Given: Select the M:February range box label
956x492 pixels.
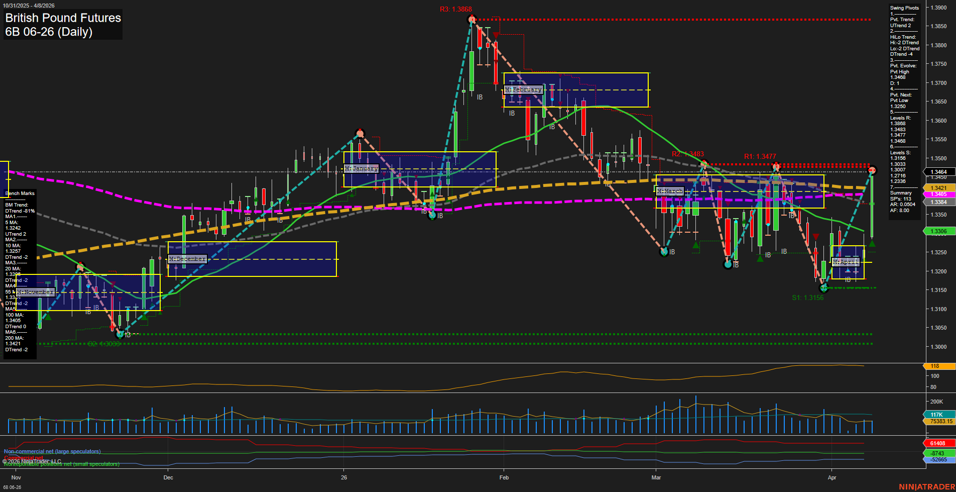Looking at the screenshot, I should [x=524, y=89].
